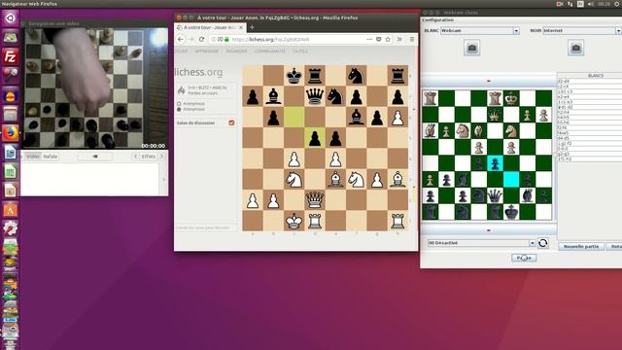Click the black queen on Webcam chess board
622x350 pixels.
(495, 195)
